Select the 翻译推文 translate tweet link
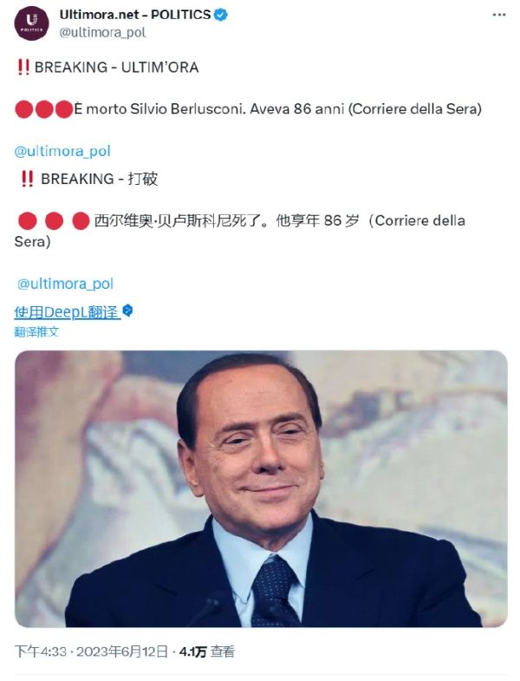Image resolution: width=520 pixels, height=681 pixels. 37,331
